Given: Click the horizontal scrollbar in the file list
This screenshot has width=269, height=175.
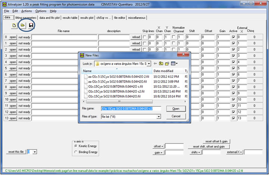Looking at the screenshot, I should pos(119,101).
